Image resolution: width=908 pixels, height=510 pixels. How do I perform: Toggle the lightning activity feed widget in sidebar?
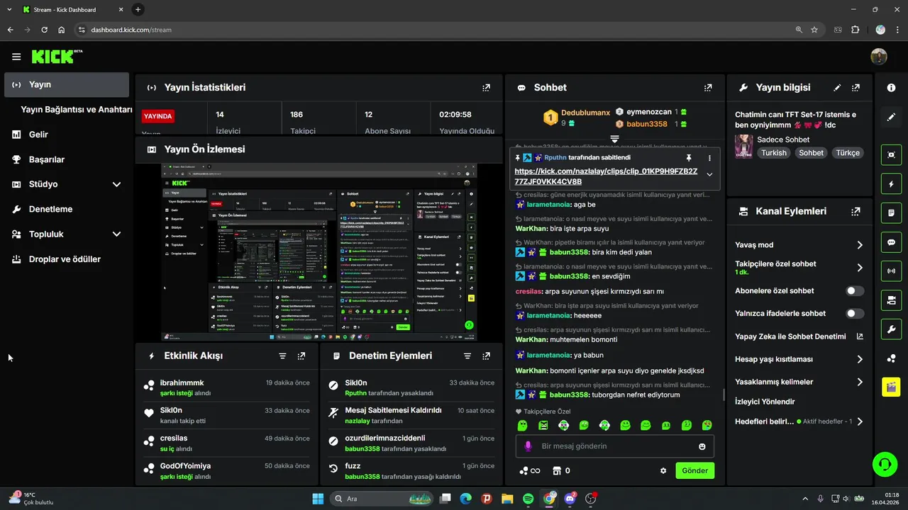(x=891, y=184)
